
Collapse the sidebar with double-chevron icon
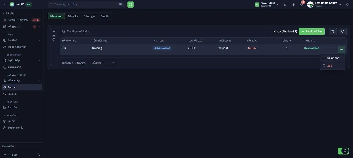click(5, 4)
